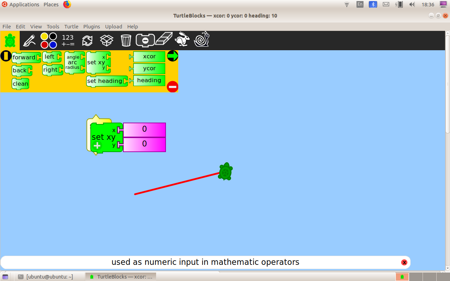
Task: Toggle palette orientation with black bar button
Action: click(x=6, y=56)
